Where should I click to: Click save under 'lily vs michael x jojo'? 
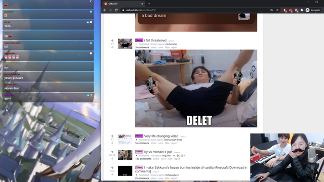(163, 159)
